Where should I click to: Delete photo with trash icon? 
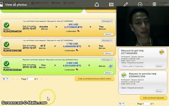tap(154, 4)
